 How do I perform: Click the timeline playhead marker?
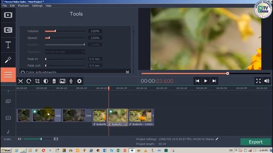pyautogui.click(x=109, y=88)
